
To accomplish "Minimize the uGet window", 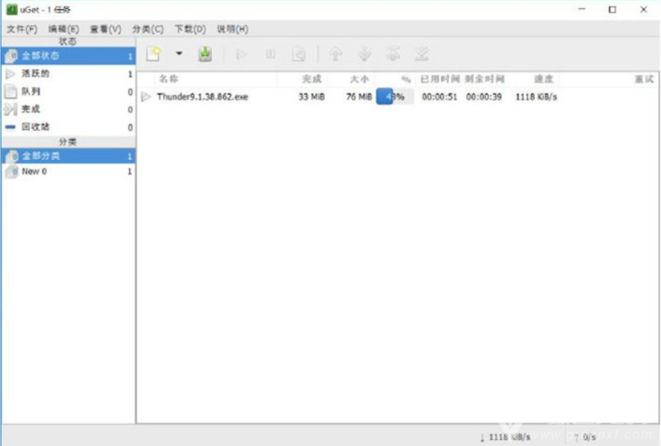I will tap(582, 9).
